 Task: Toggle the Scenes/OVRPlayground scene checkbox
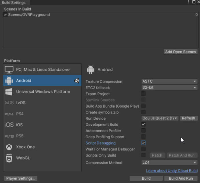[5, 15]
